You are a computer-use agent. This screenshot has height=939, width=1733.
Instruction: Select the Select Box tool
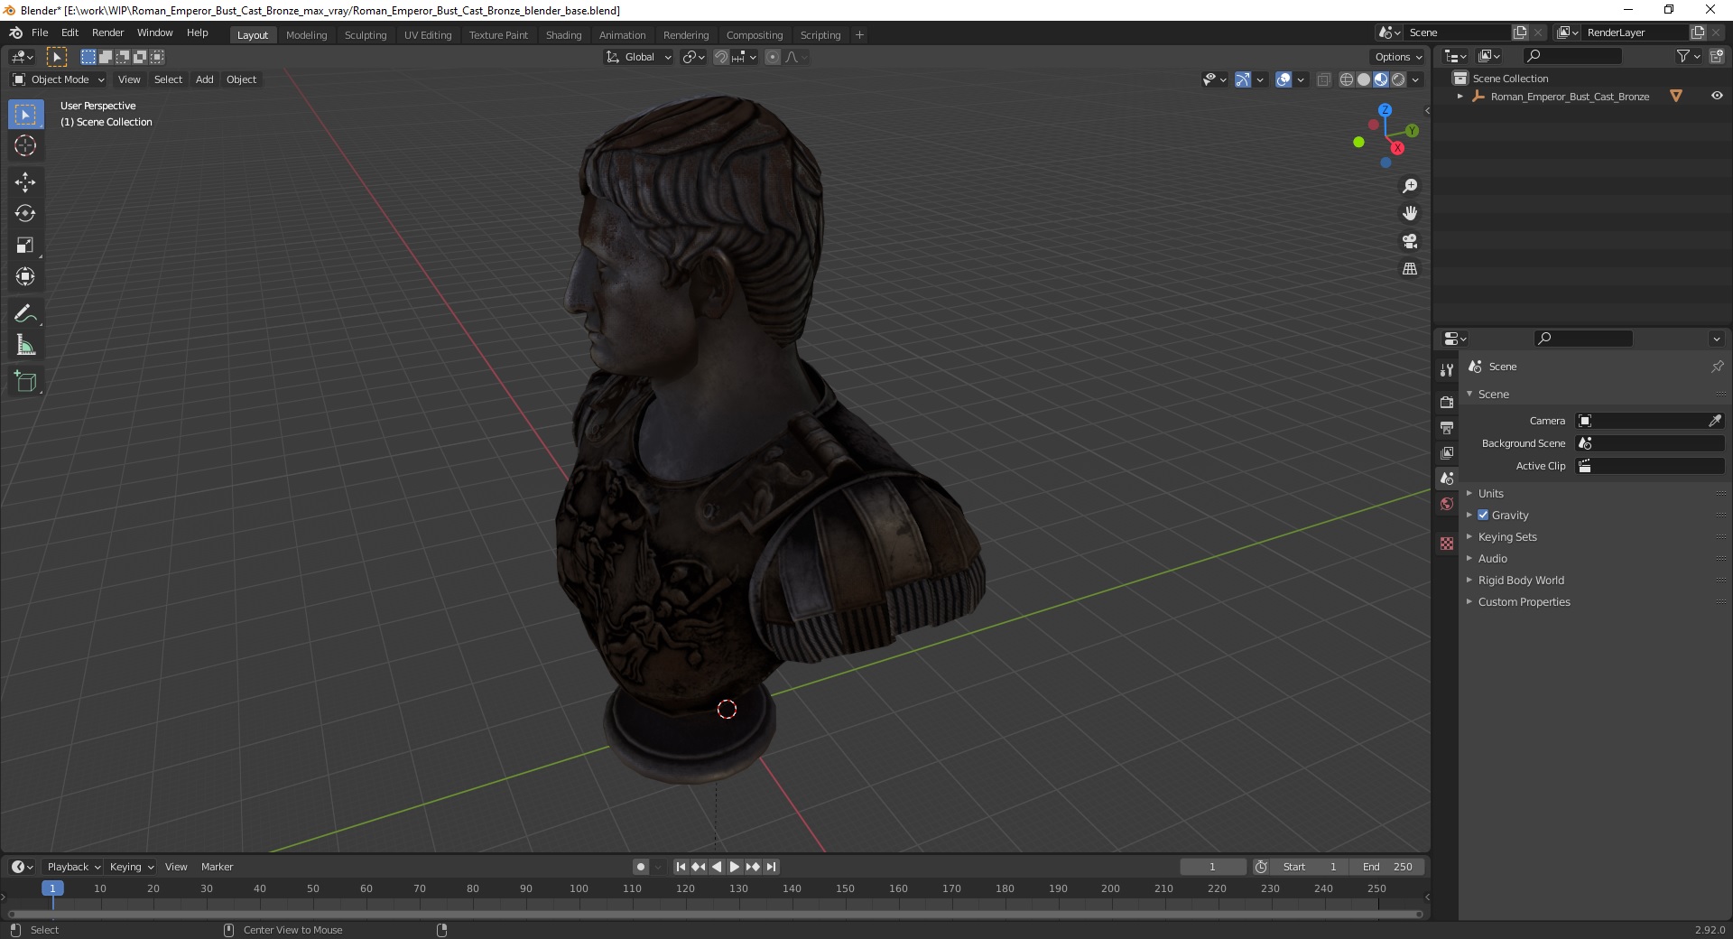click(25, 115)
